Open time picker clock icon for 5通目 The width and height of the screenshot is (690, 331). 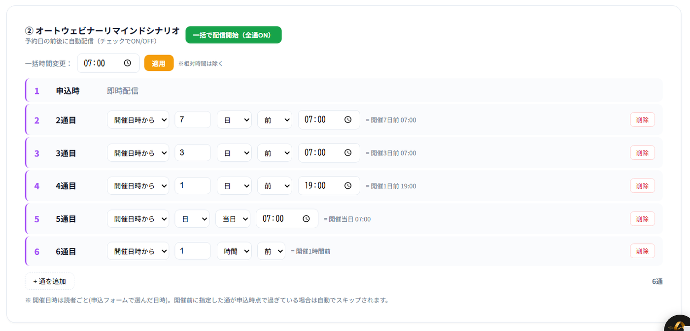click(306, 218)
